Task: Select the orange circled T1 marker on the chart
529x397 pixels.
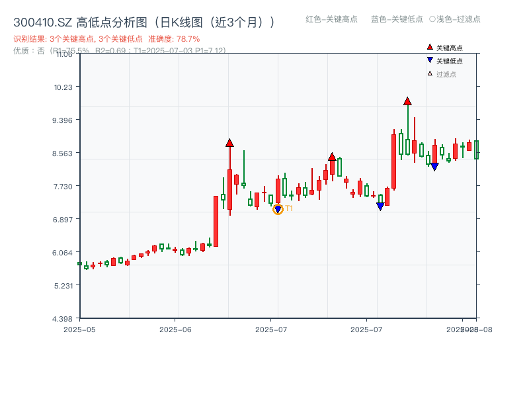Action: click(278, 208)
